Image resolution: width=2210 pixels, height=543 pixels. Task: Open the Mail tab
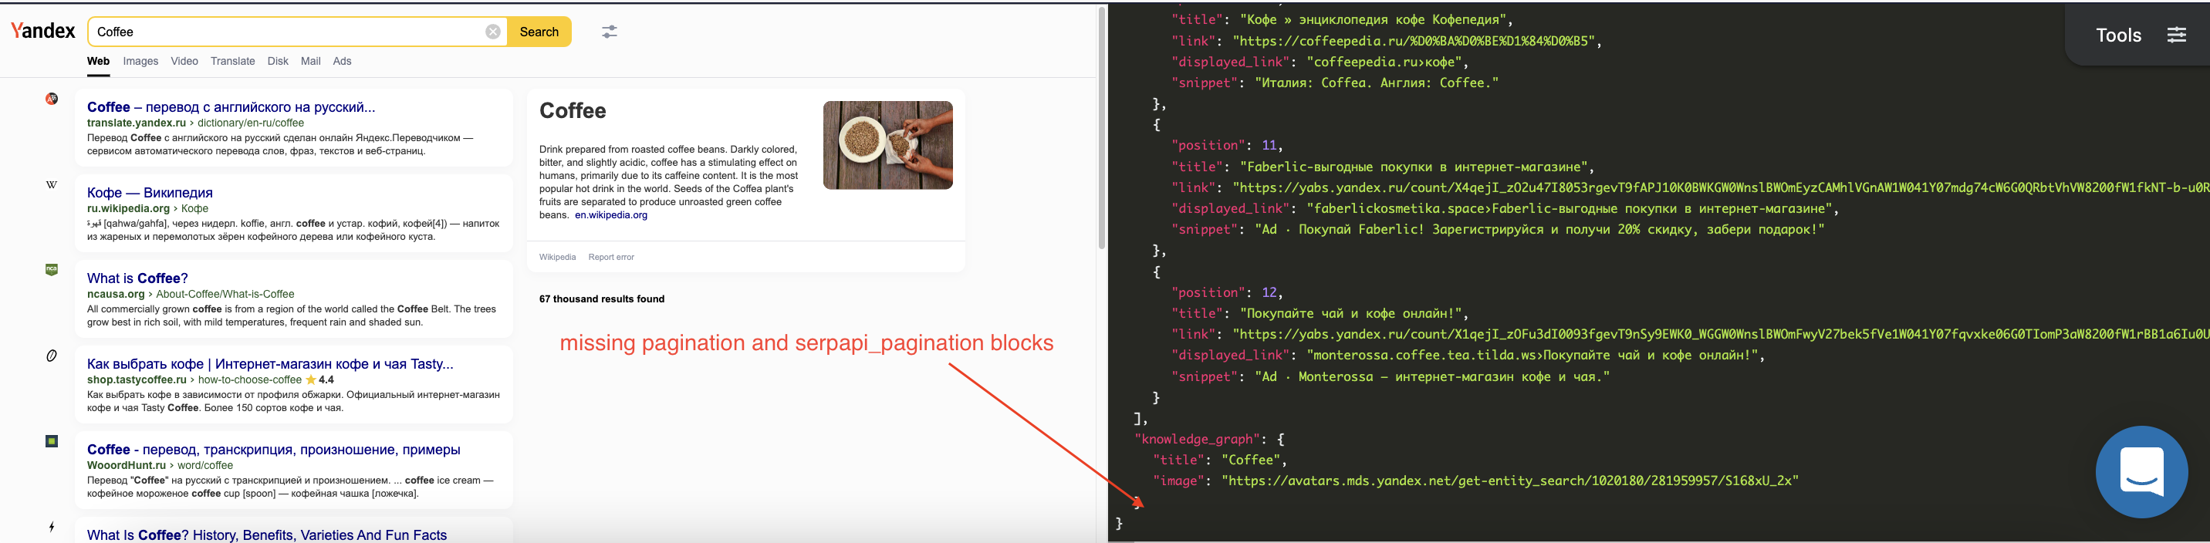point(310,61)
